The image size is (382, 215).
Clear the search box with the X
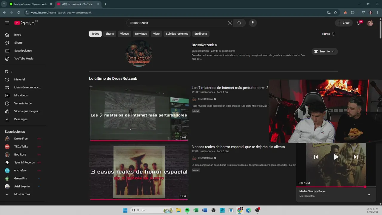230,23
